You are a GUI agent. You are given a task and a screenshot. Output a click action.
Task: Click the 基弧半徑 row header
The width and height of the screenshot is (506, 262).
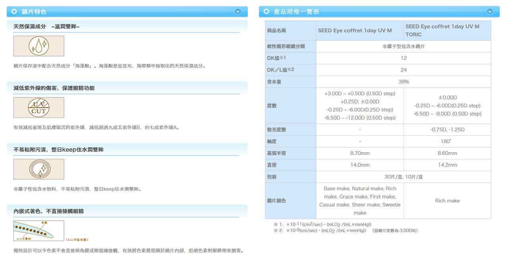tap(291, 153)
